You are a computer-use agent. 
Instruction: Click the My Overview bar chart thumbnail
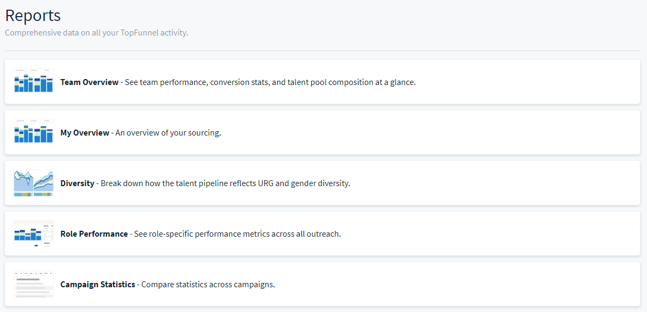pyautogui.click(x=33, y=132)
